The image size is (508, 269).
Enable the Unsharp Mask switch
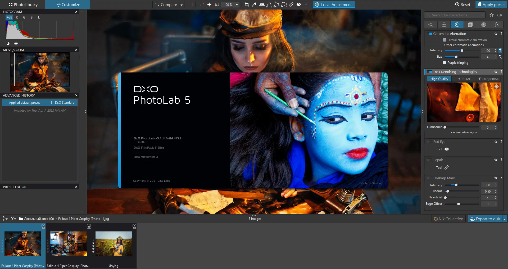pos(429,178)
